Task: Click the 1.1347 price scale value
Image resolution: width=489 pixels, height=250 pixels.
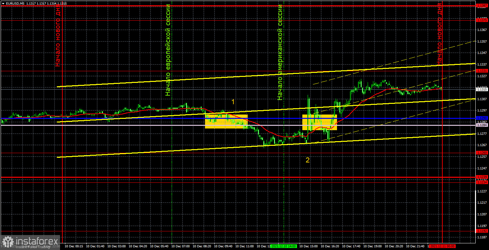Action: [482, 53]
